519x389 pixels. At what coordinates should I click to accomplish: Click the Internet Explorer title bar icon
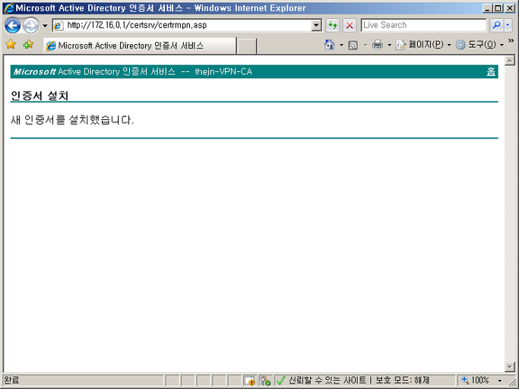pyautogui.click(x=8, y=8)
